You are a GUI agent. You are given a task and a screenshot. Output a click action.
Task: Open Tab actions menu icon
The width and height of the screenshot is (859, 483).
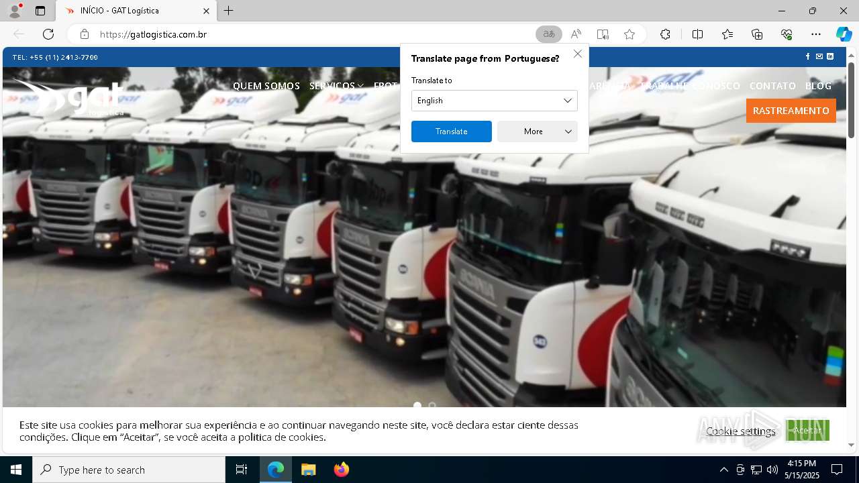[40, 11]
